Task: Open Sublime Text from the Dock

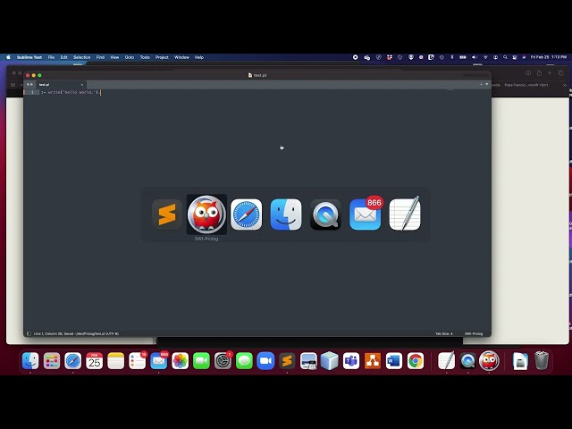Action: coord(287,361)
